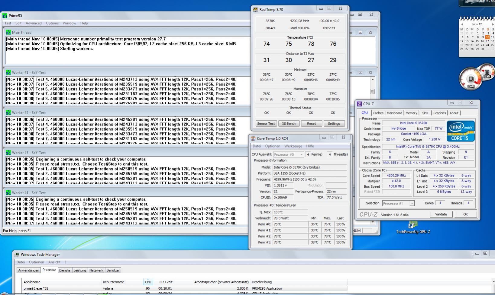This screenshot has width=495, height=295.
Task: Click Core Temp VID value field
Action: (283, 186)
